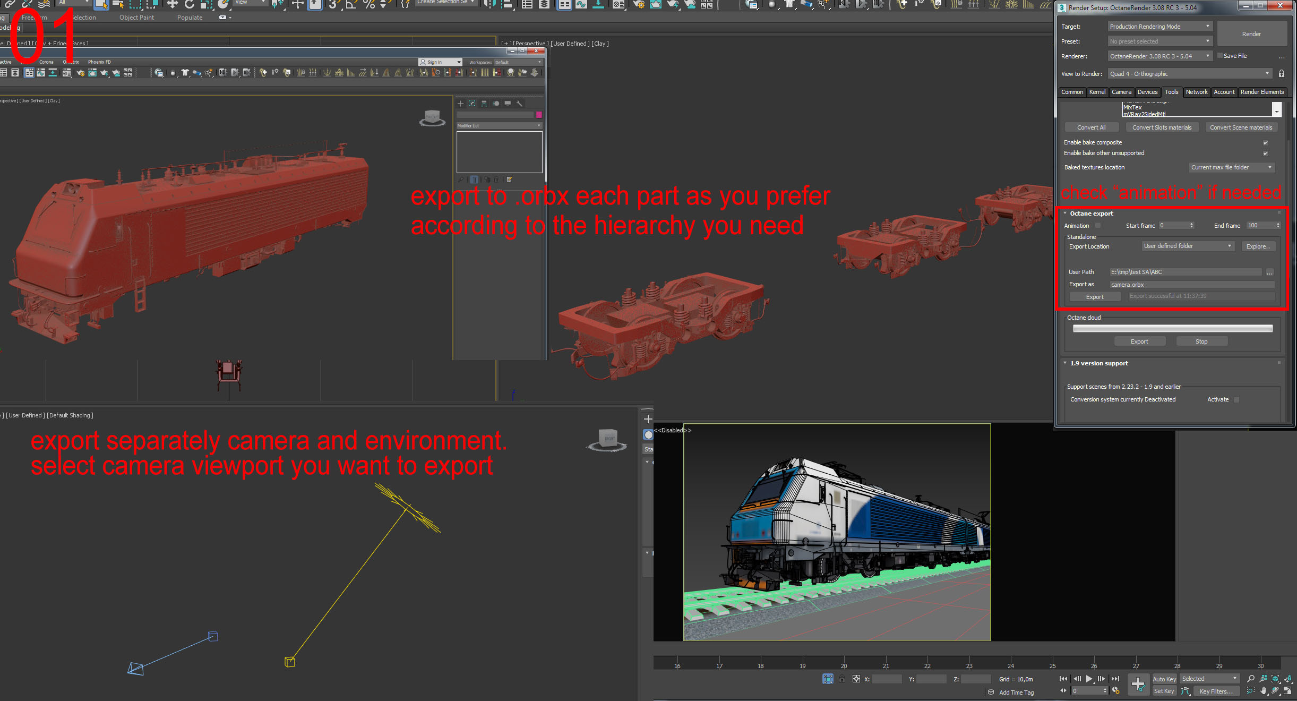Click the Set Keys plus icon
Viewport: 1297px width, 701px height.
1138,685
